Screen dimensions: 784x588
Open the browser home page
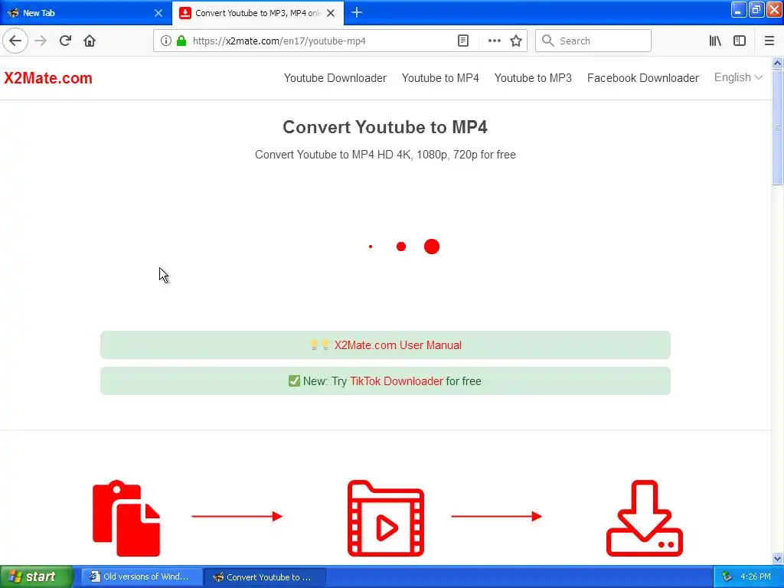coord(90,41)
